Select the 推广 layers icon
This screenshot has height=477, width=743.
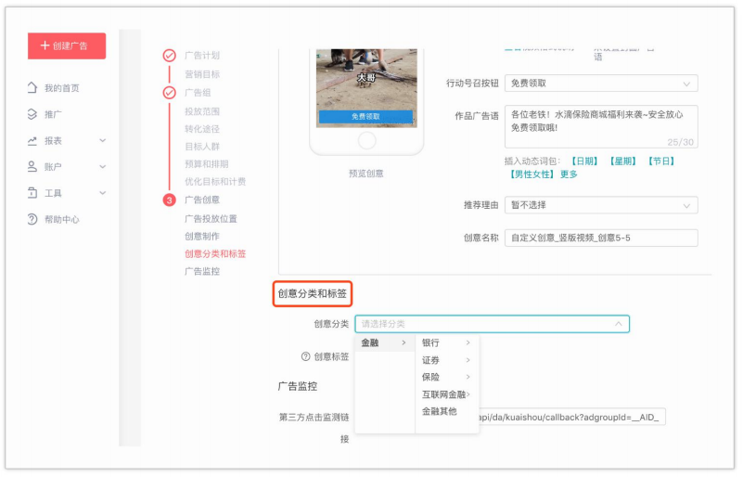tap(32, 114)
